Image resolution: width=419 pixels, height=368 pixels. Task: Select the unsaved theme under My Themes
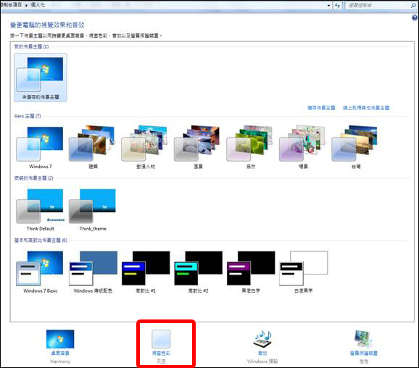(41, 78)
